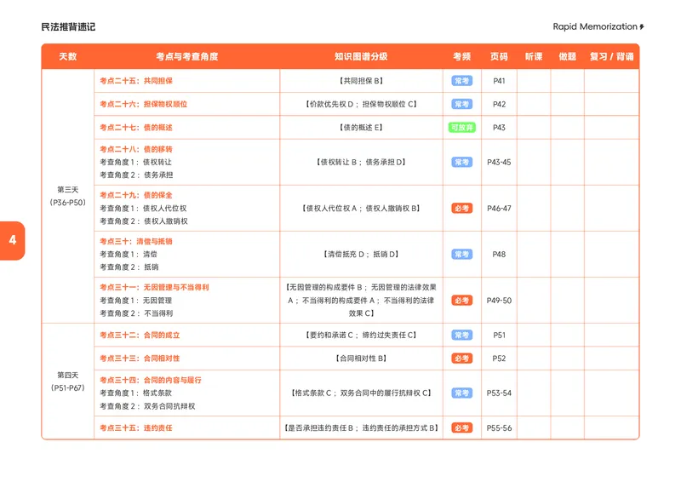Open 考点二十七:债的概述

point(136,128)
